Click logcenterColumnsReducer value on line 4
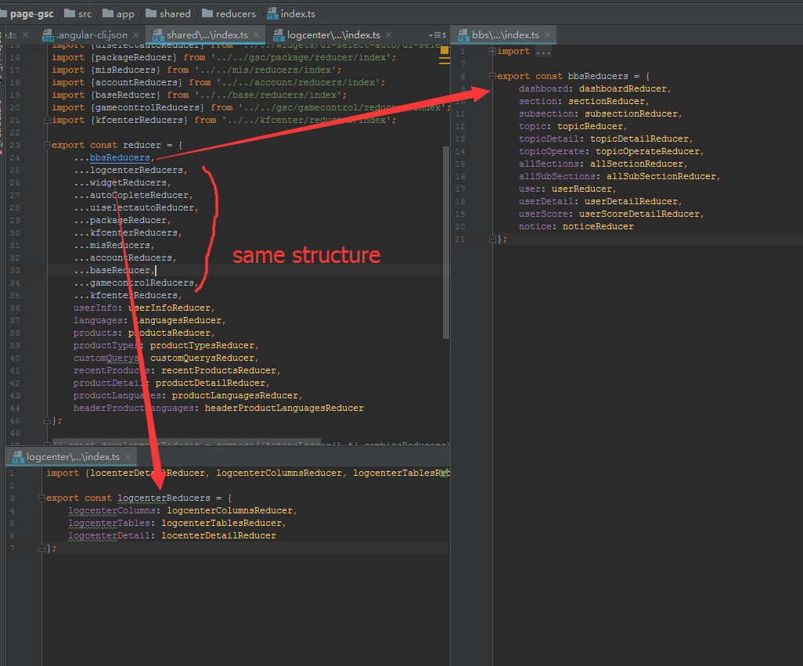 pos(230,510)
